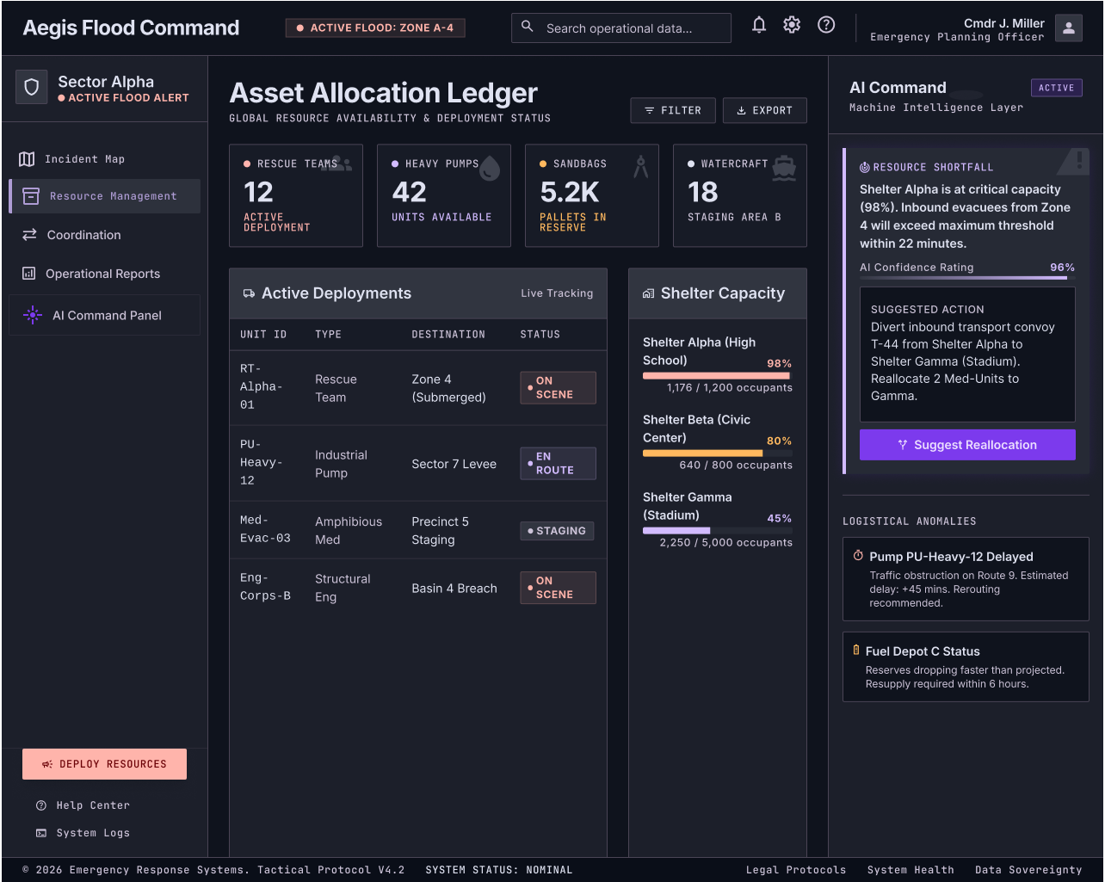The height and width of the screenshot is (882, 1105).
Task: Click the fuel icon beside Fuel Depot C
Action: pyautogui.click(x=856, y=651)
